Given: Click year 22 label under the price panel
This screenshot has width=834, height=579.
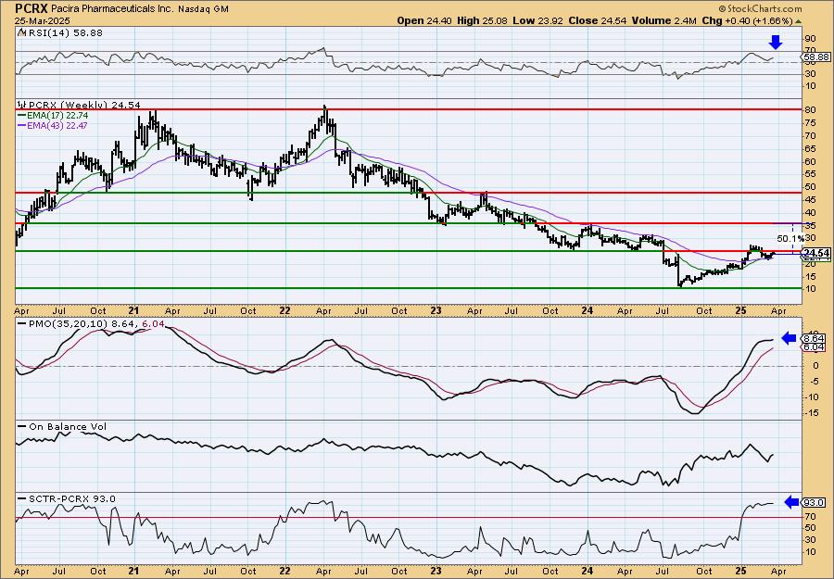Looking at the screenshot, I should point(285,311).
